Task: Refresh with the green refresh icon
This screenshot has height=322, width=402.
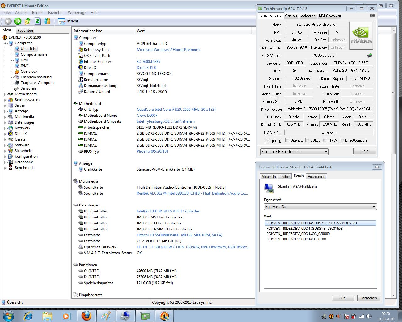Action: tap(38, 21)
